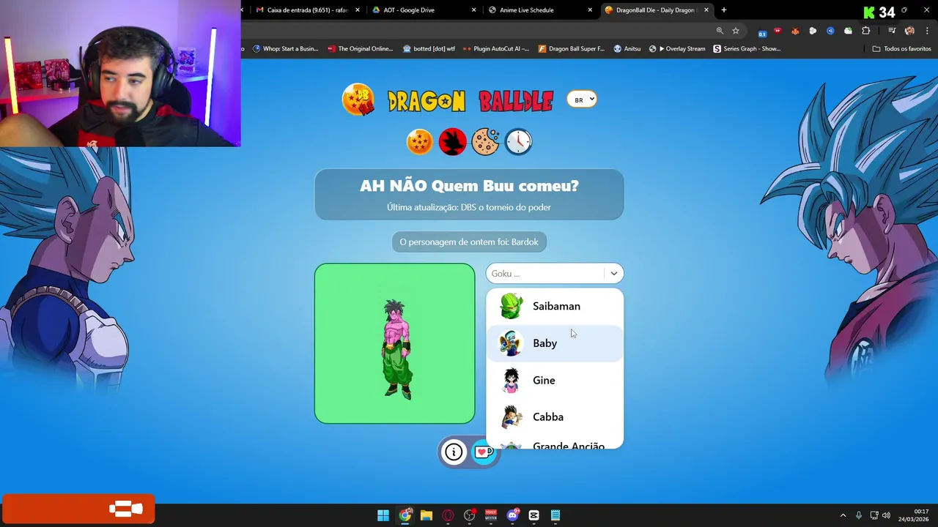Click the microphone tray icon

[x=859, y=515]
